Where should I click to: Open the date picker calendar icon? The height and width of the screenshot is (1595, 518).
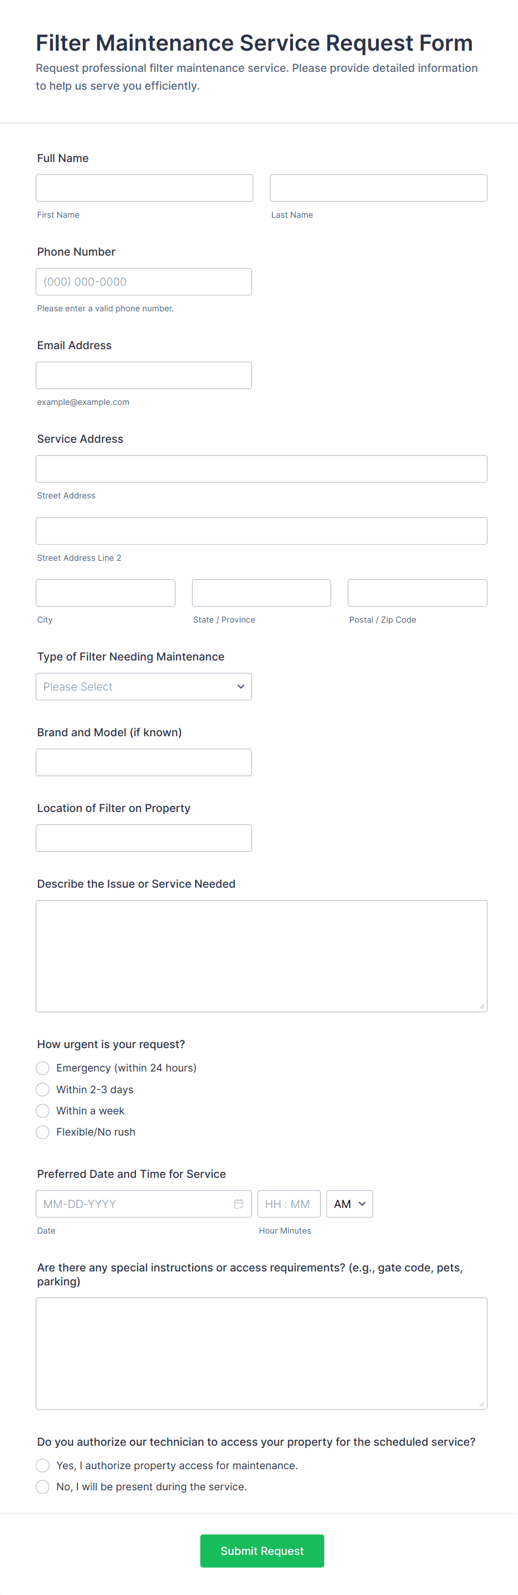click(x=238, y=1203)
